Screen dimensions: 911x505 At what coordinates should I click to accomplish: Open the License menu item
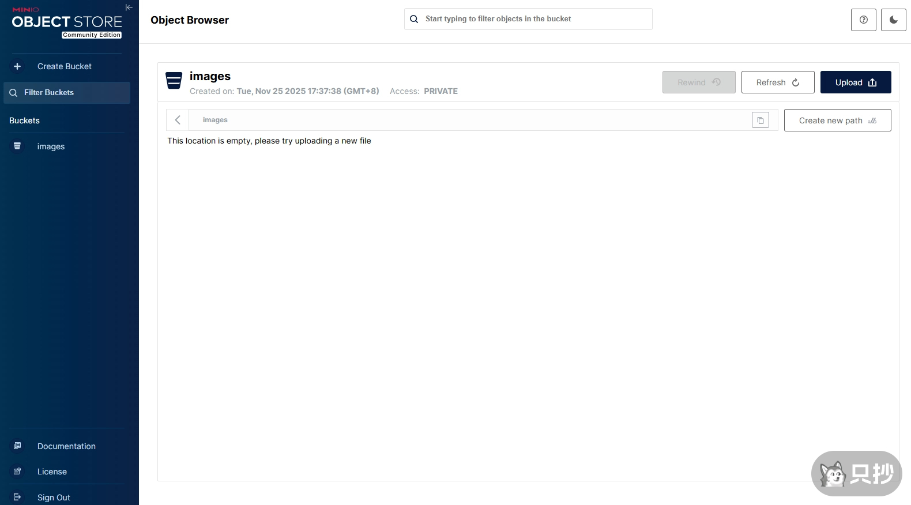[x=52, y=472]
